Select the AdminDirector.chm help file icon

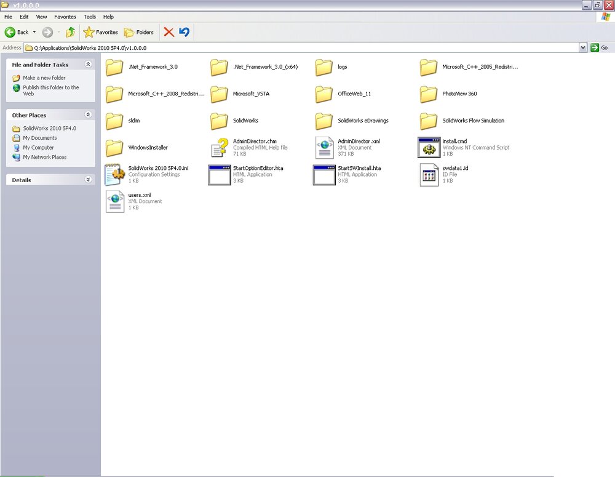click(x=220, y=148)
